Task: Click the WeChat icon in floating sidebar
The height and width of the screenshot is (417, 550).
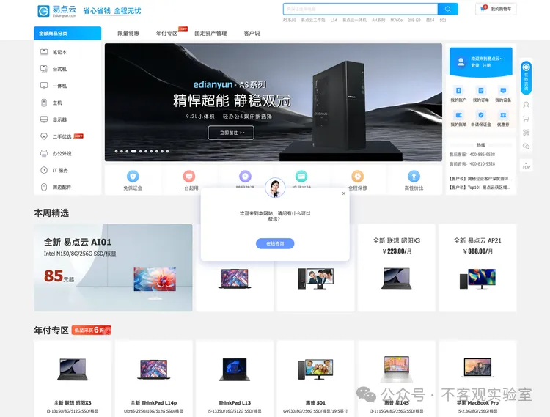Action: [x=526, y=146]
